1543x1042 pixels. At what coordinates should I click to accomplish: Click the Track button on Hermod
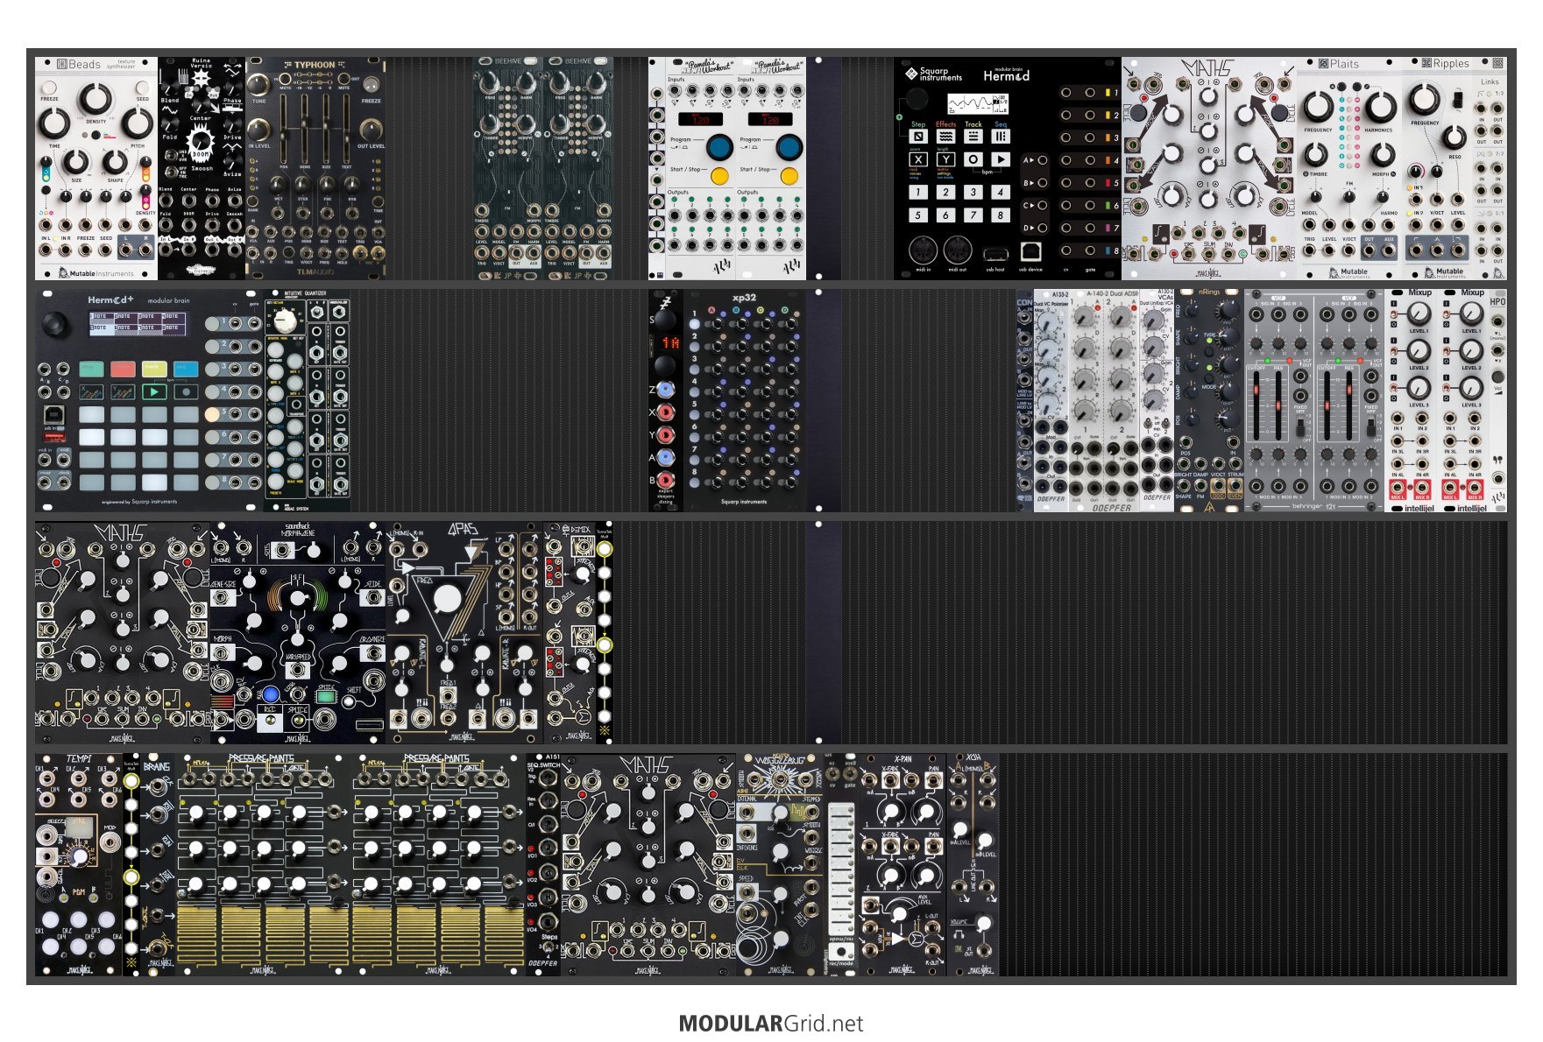coord(973,136)
